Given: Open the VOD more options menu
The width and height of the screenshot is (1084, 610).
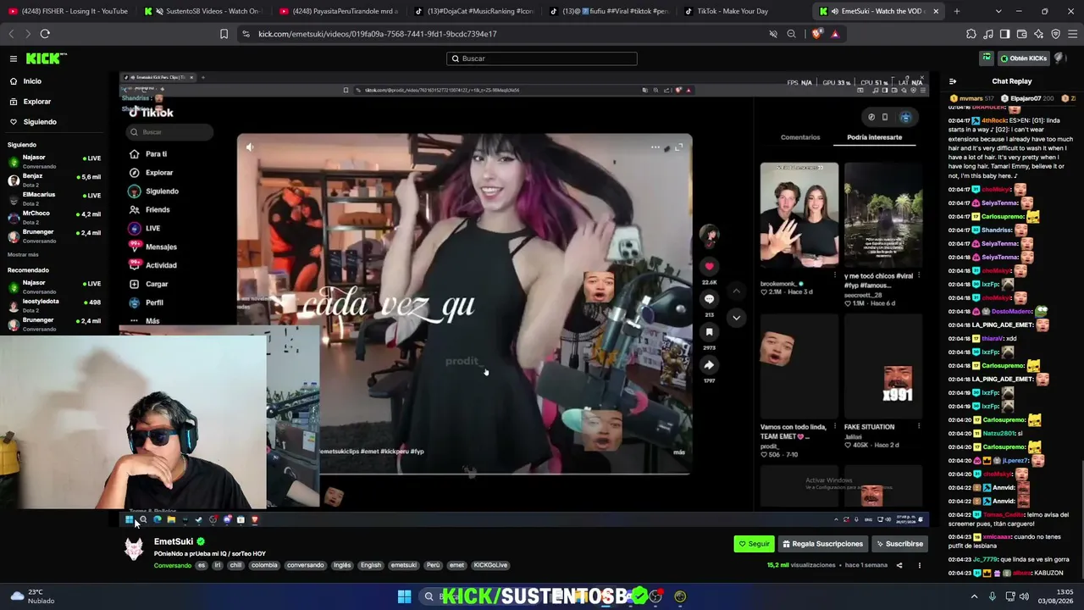Looking at the screenshot, I should [x=919, y=565].
